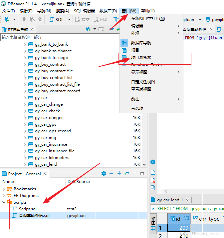
Task: Close the Project - General tab
Action: click(x=45, y=174)
